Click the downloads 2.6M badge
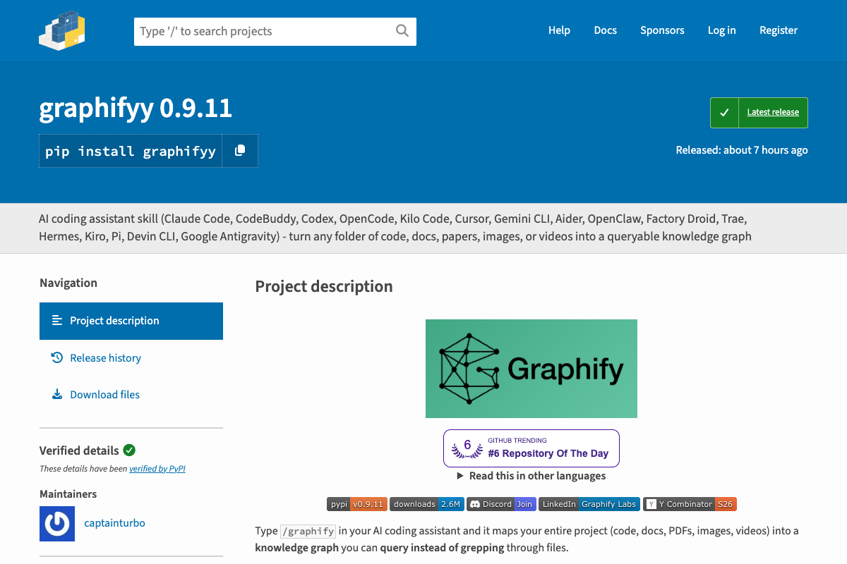This screenshot has height=564, width=847. pos(426,504)
